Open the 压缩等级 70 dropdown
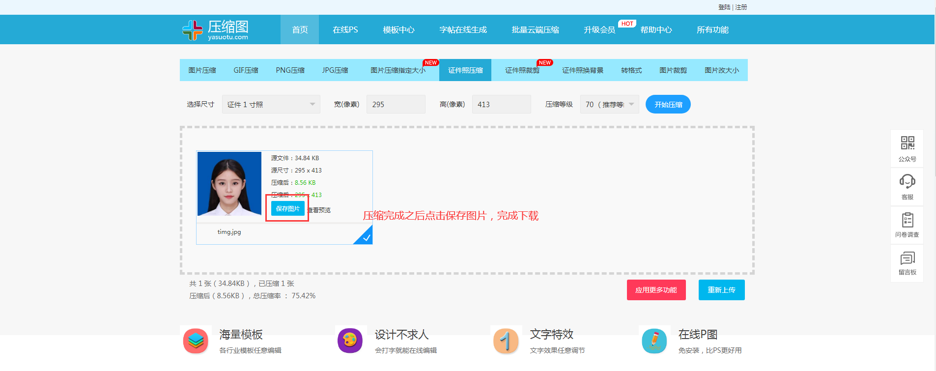 (609, 105)
